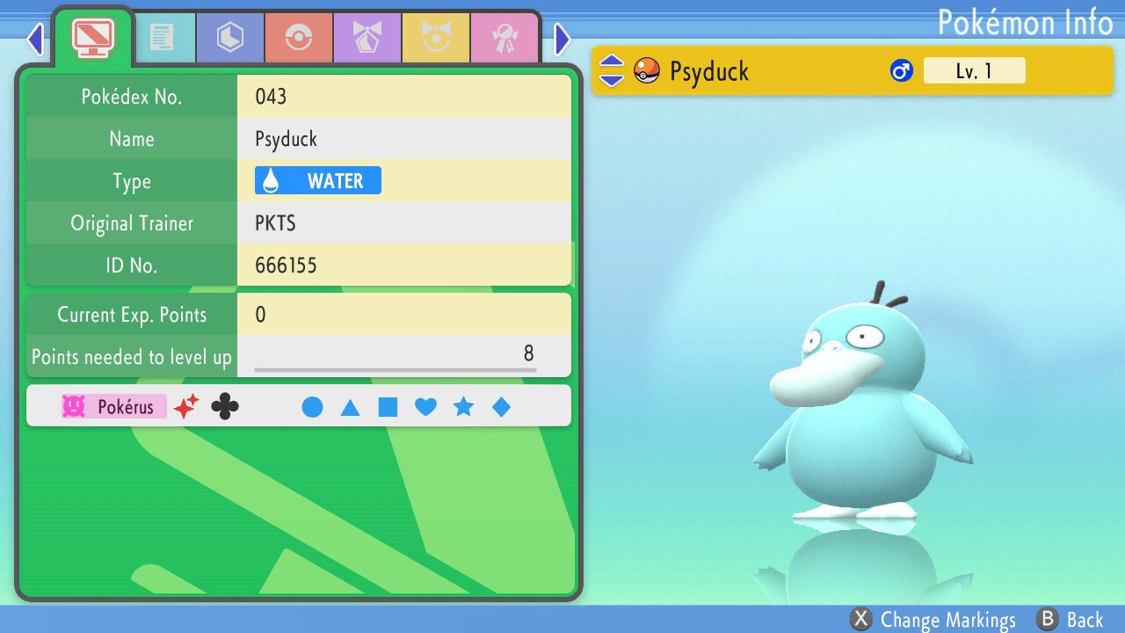Click the left arrow beside the tabs

[35, 39]
